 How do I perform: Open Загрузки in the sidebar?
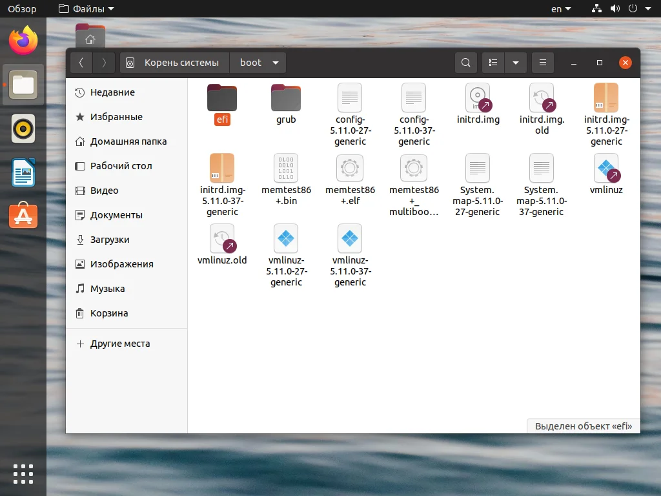(110, 240)
